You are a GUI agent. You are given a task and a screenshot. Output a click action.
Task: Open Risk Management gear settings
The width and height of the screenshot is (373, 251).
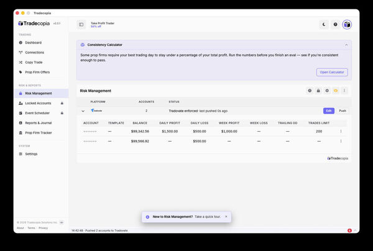(x=327, y=91)
